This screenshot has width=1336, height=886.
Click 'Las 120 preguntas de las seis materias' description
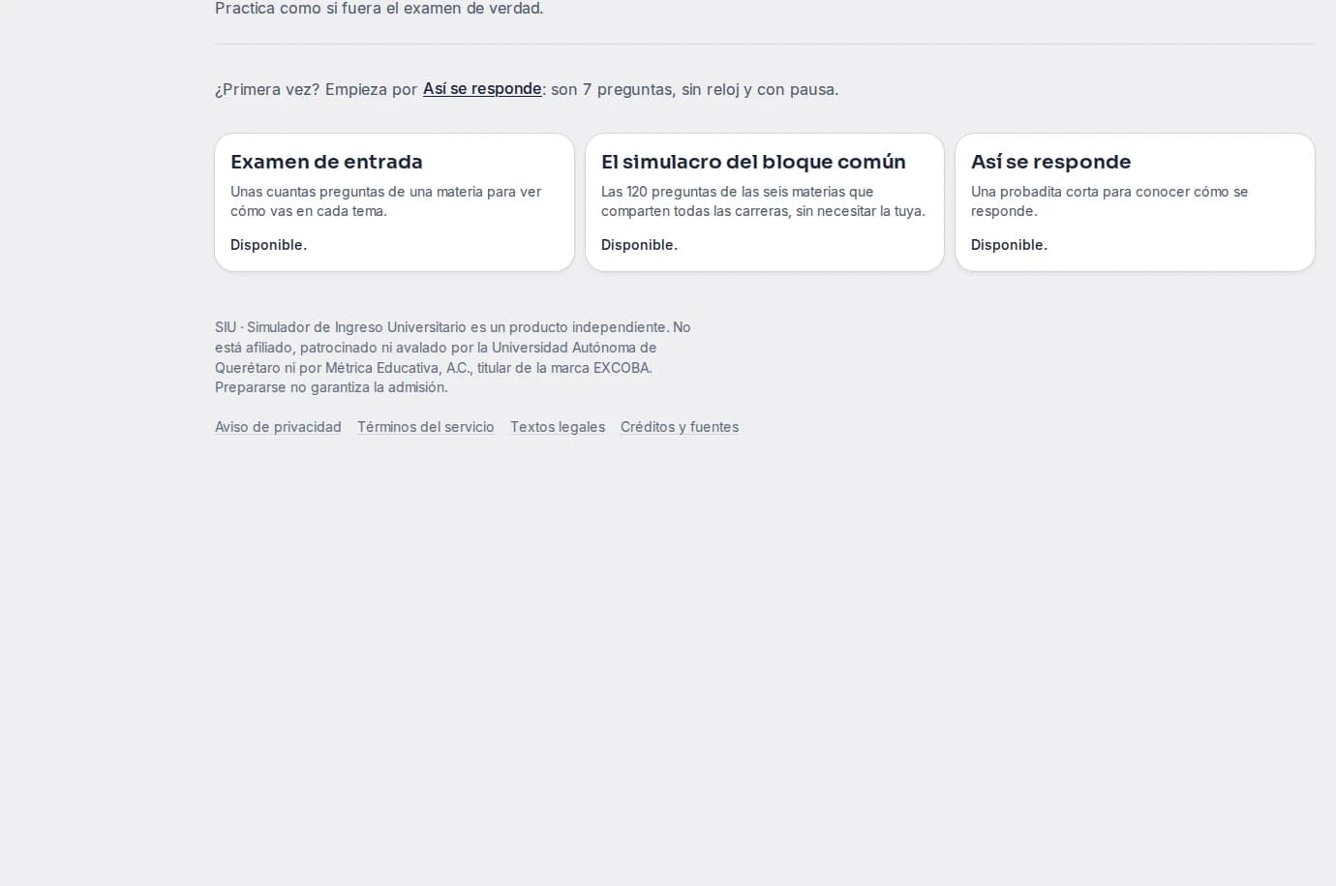763,201
